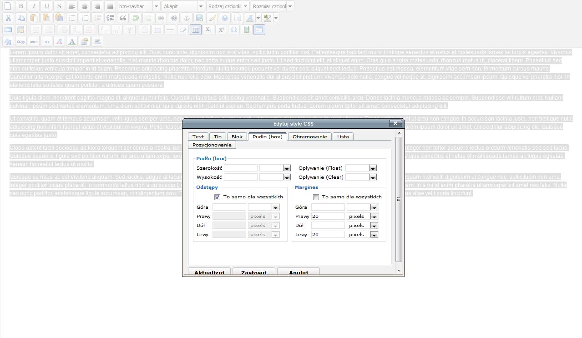Click the Margines Prawy value field
The width and height of the screenshot is (582, 338).
[328, 216]
